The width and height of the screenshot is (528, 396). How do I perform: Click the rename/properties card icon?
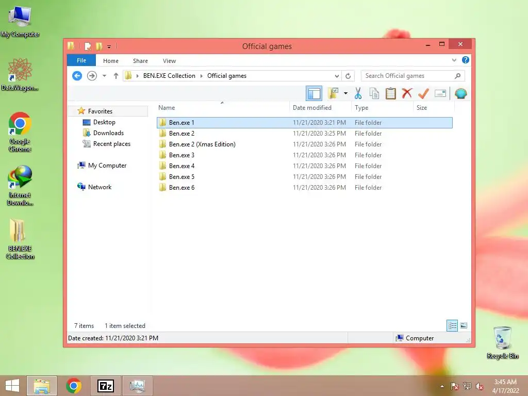coord(440,93)
